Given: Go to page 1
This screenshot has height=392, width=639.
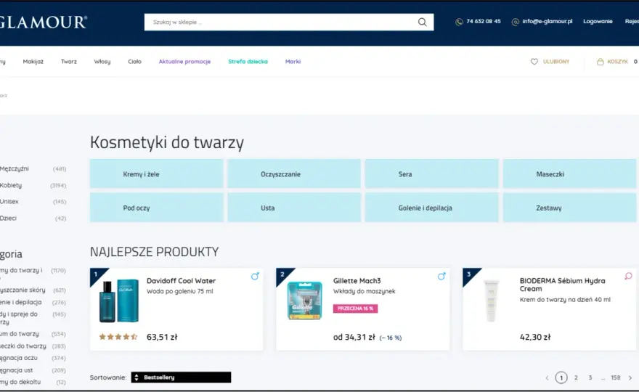Looking at the screenshot, I should 561,377.
